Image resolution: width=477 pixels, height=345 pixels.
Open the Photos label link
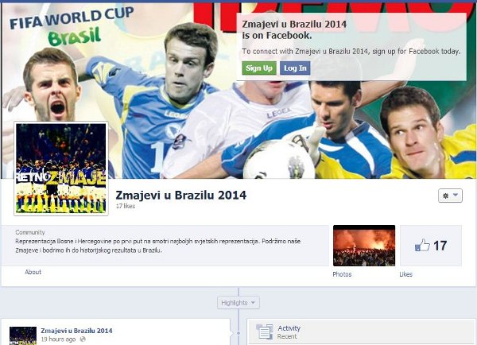tap(342, 274)
